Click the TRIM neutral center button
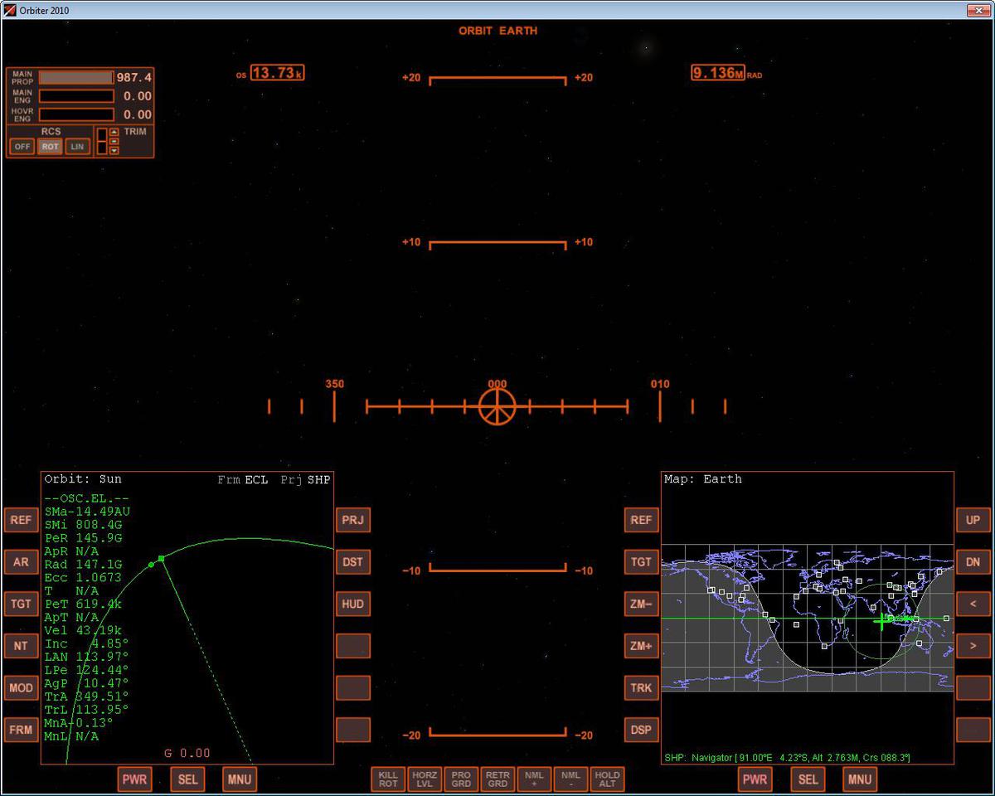 pyautogui.click(x=114, y=141)
